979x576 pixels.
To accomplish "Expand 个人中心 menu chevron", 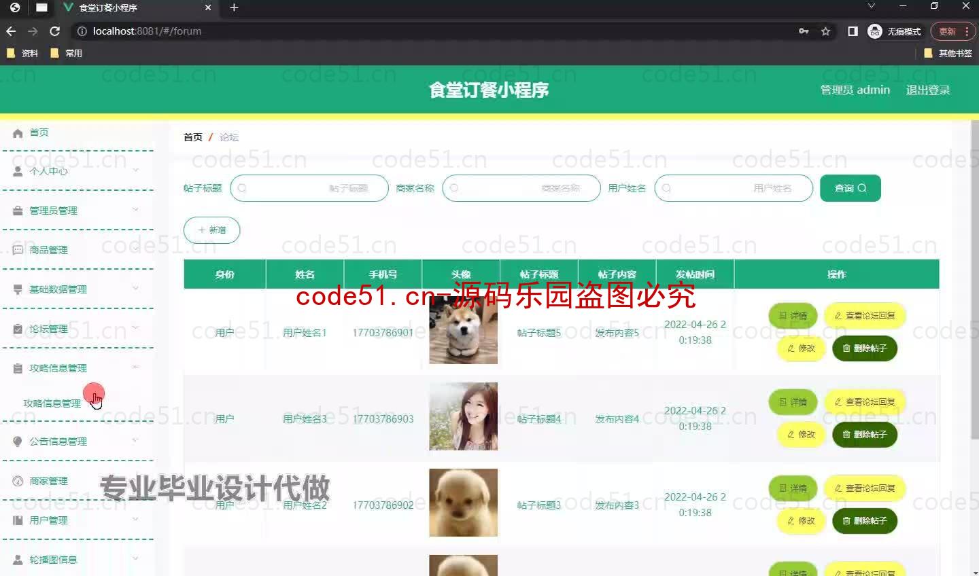I will pos(135,170).
